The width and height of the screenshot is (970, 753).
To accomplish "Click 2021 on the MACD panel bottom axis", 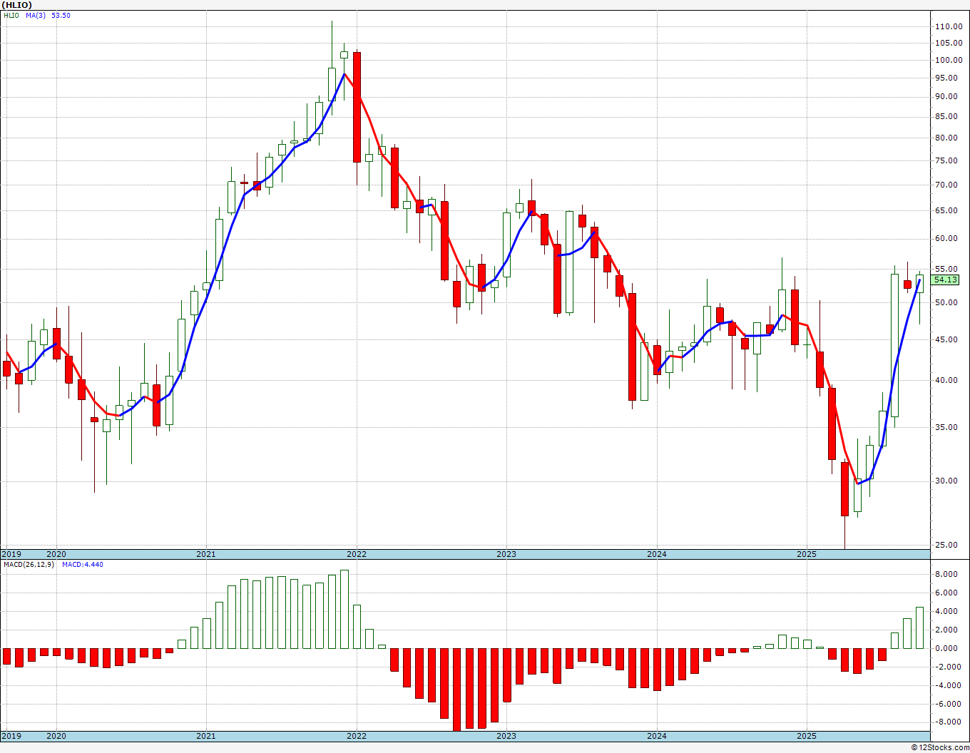I will click(x=206, y=737).
